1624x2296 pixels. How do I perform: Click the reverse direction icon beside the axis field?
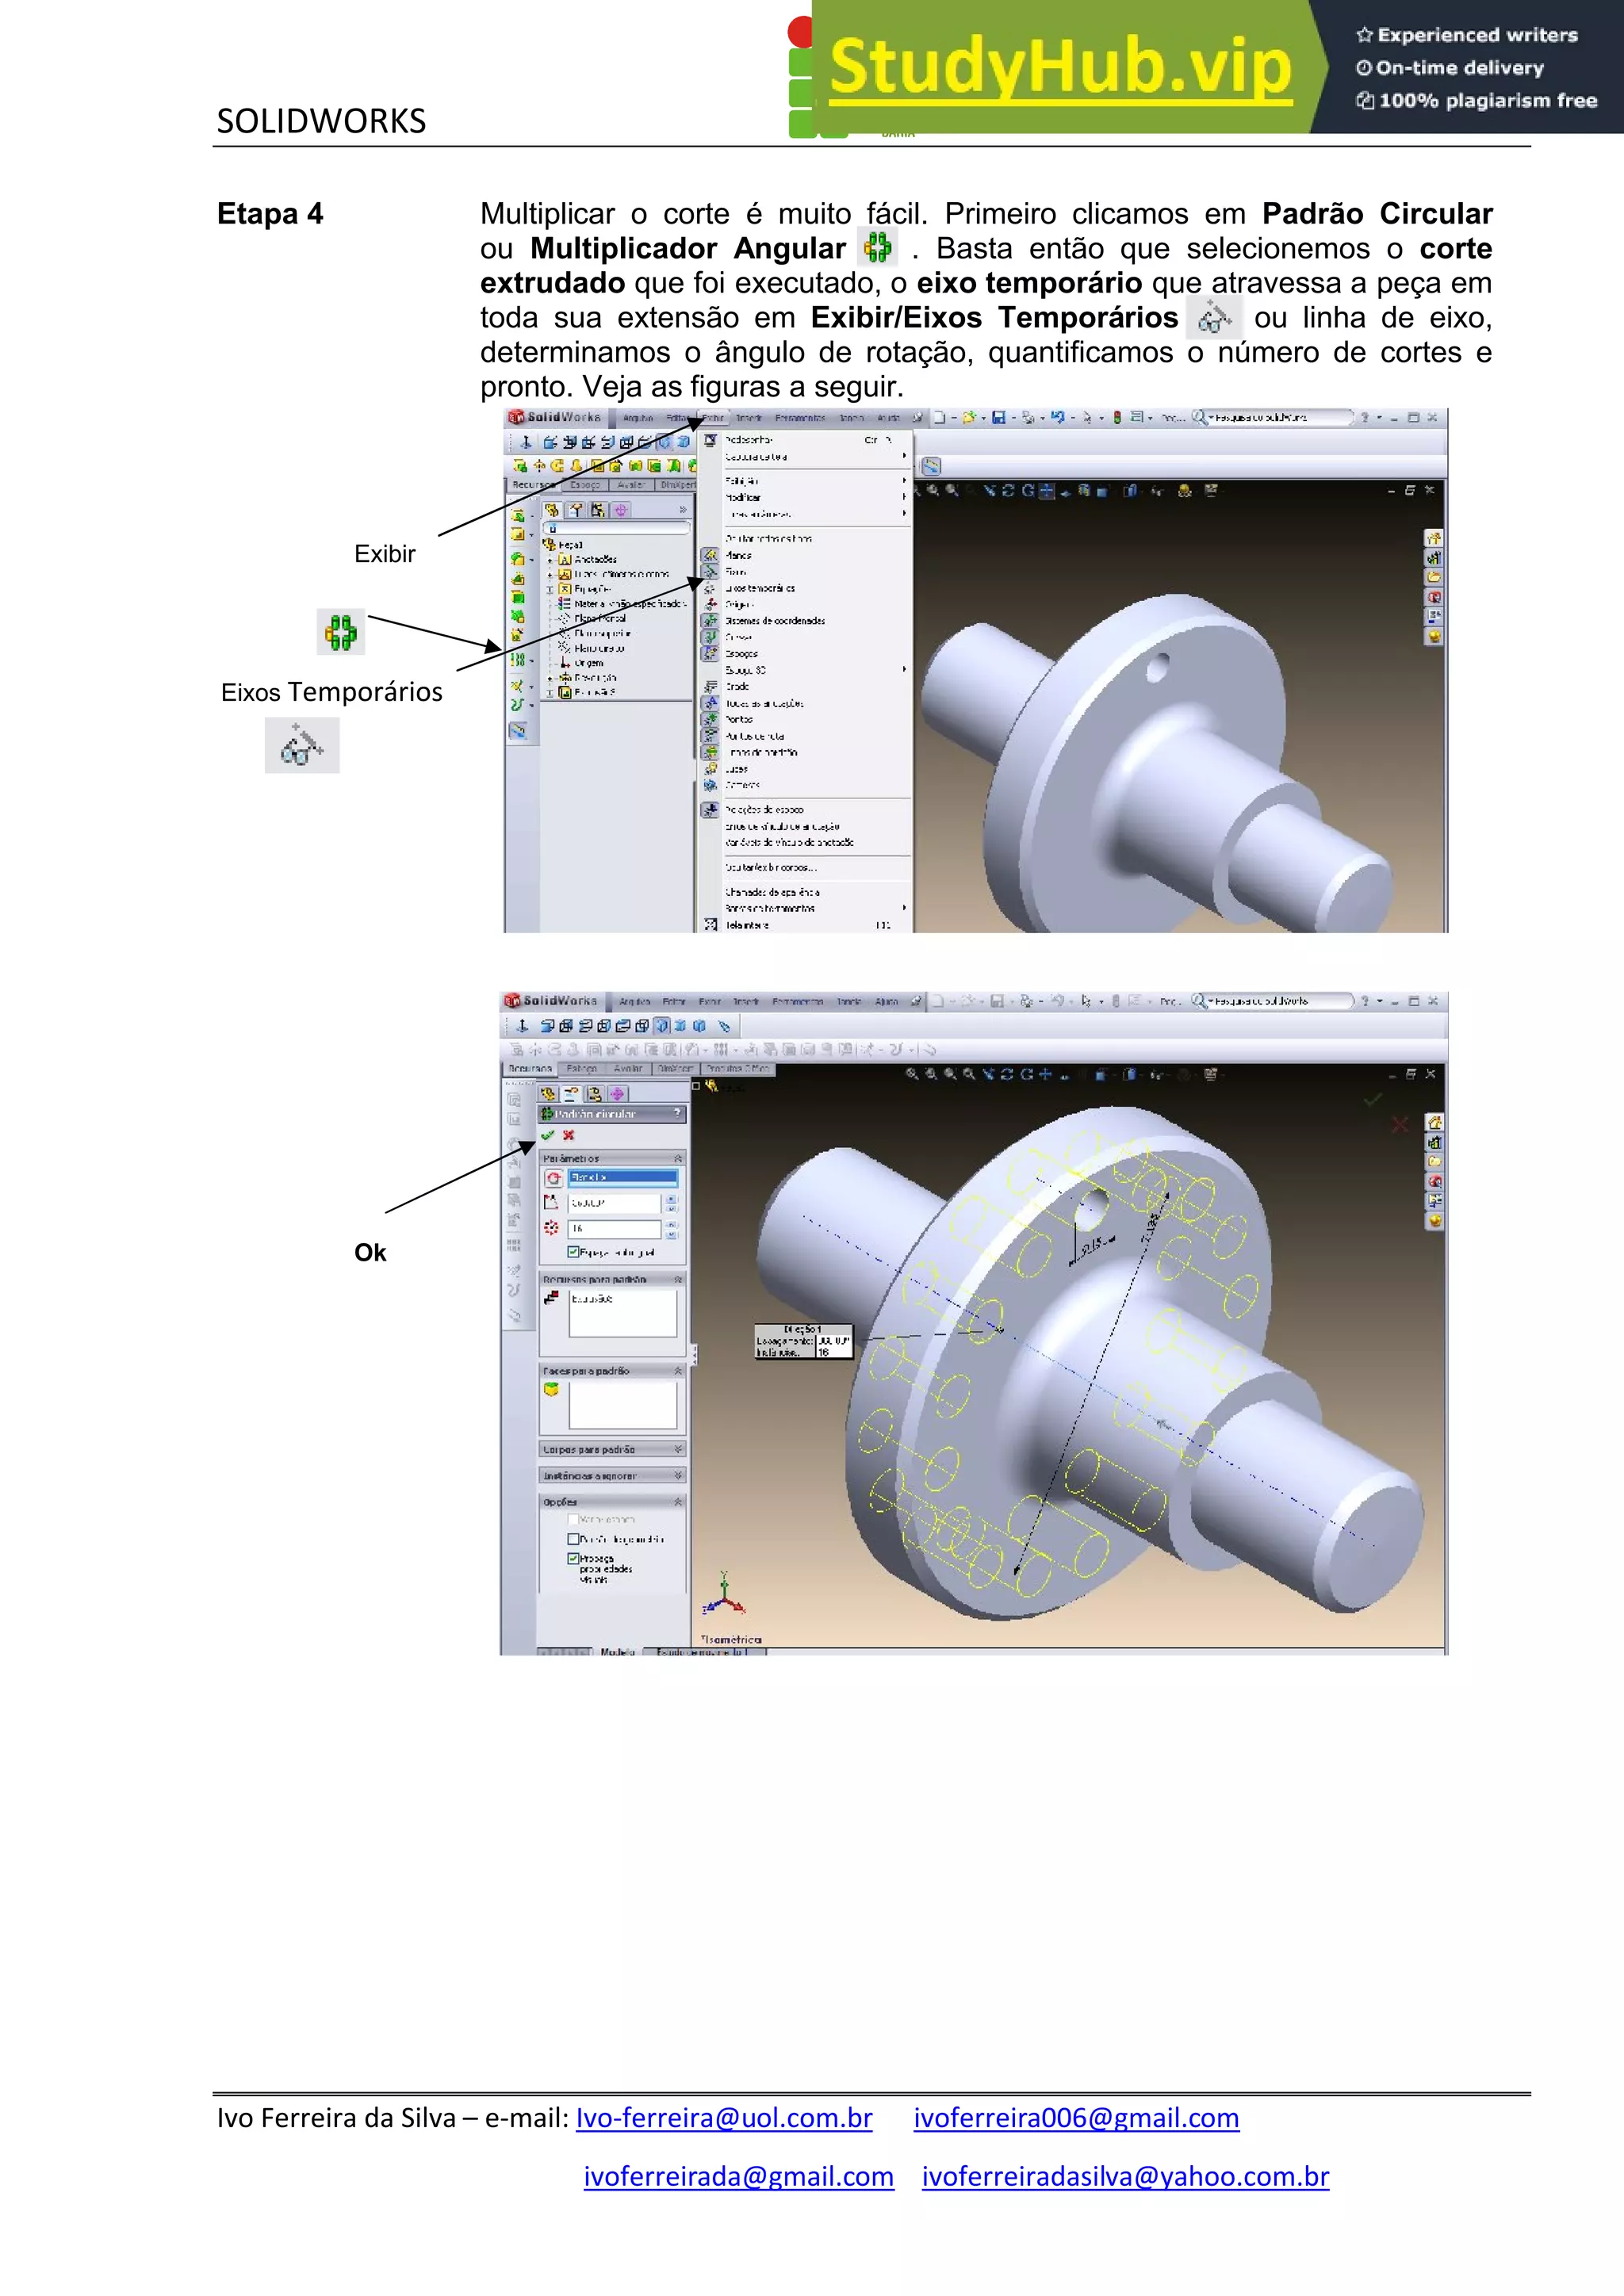553,1178
